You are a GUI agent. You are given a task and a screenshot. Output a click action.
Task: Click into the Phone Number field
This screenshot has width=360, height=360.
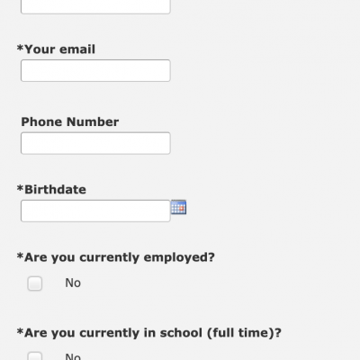click(x=95, y=143)
